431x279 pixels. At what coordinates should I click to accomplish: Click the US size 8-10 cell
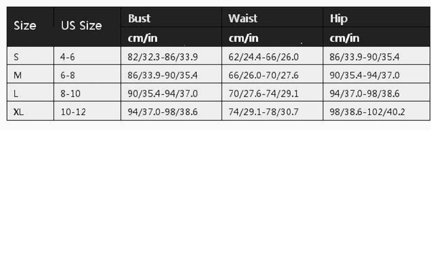point(70,94)
